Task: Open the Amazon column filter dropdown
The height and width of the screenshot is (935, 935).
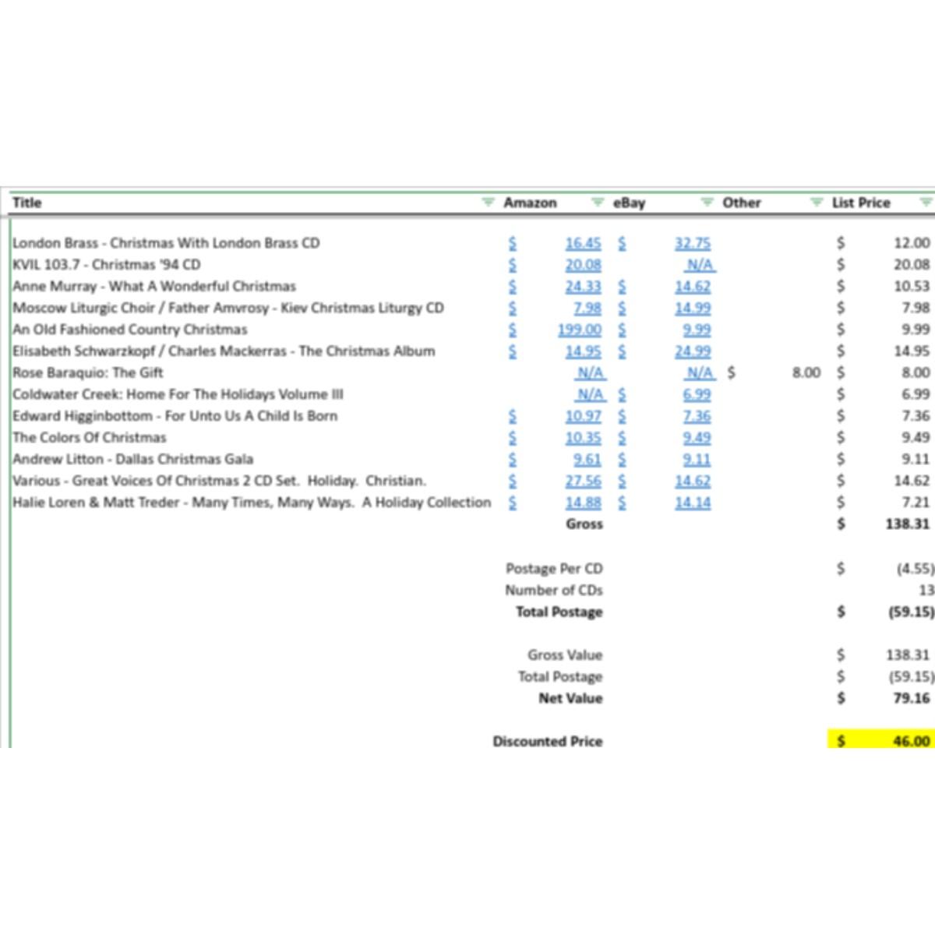Action: pos(597,203)
